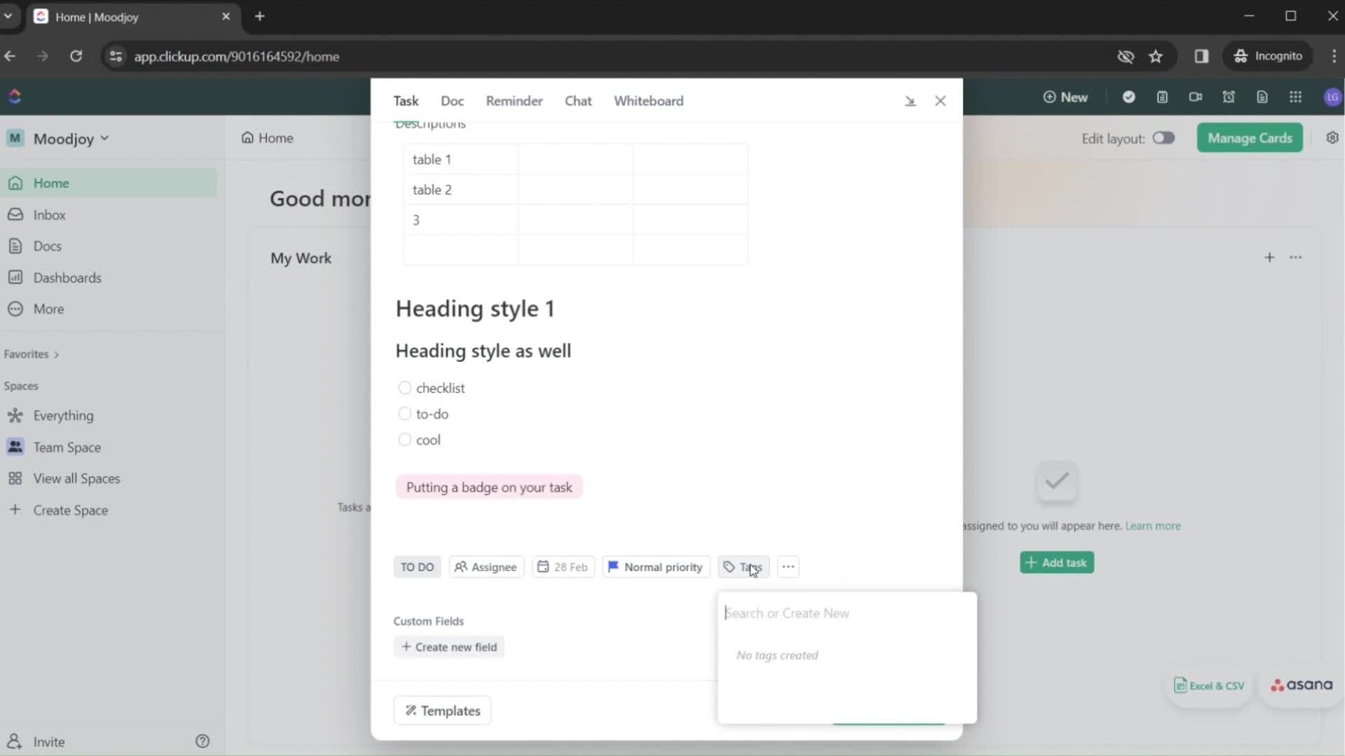Toggle the checklist radio button

pos(403,388)
